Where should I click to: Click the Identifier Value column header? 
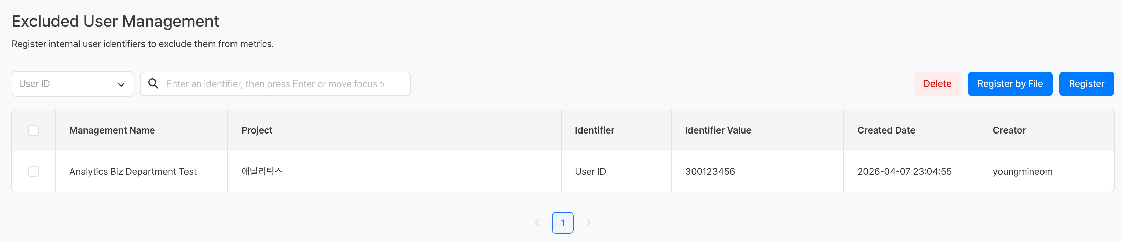pyautogui.click(x=718, y=130)
